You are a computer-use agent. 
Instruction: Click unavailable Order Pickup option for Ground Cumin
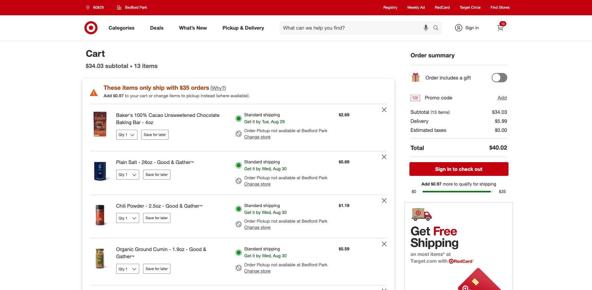click(239, 268)
